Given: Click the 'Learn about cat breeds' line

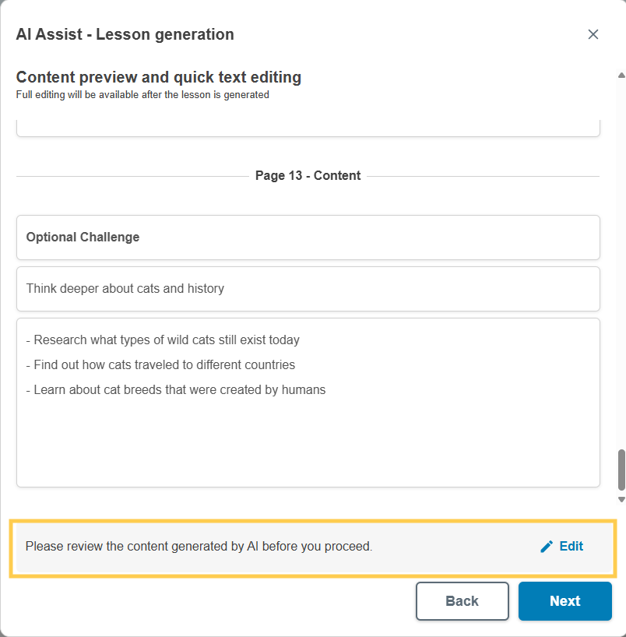Looking at the screenshot, I should coord(180,390).
